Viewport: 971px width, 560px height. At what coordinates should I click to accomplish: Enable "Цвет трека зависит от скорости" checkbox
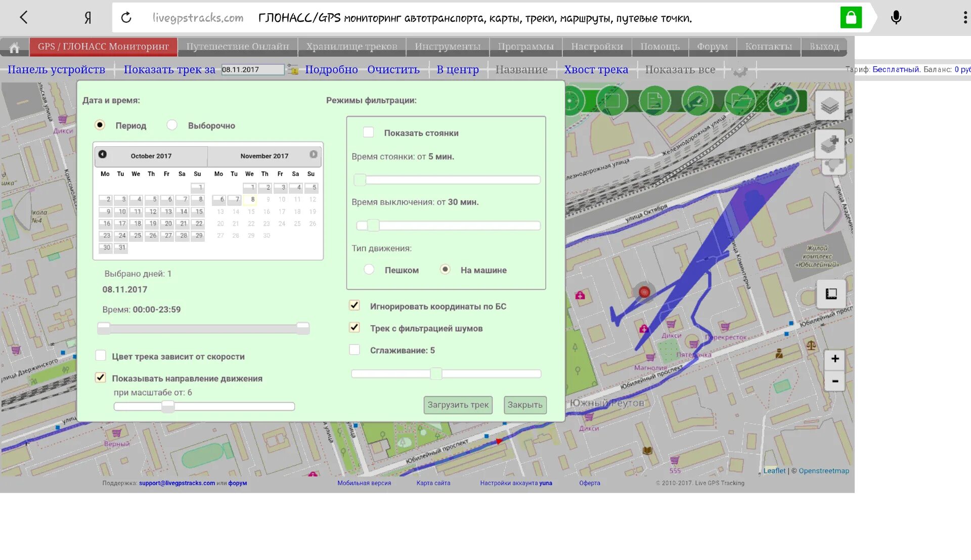[x=101, y=356]
